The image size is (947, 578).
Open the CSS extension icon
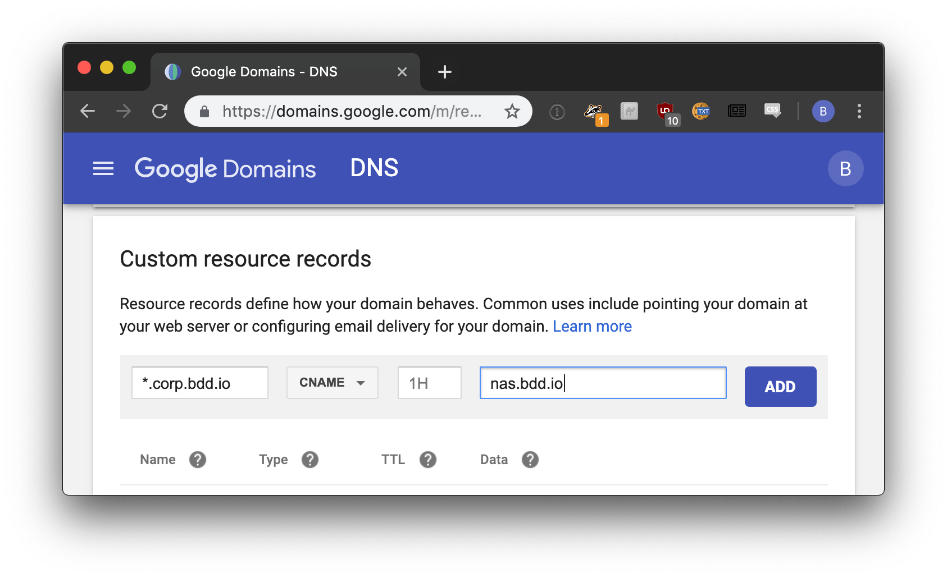(x=772, y=111)
